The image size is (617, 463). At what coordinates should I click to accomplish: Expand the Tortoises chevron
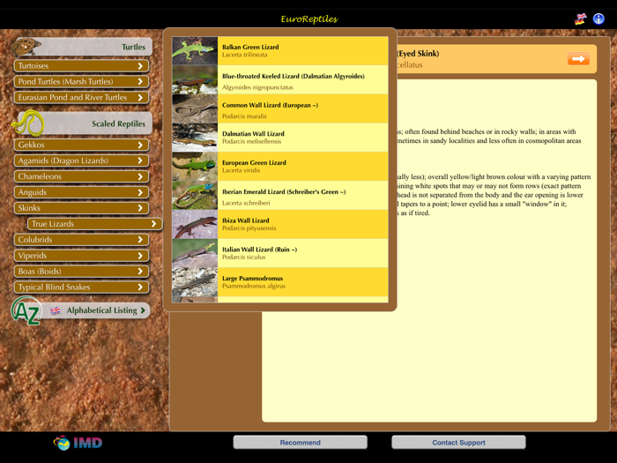[140, 66]
